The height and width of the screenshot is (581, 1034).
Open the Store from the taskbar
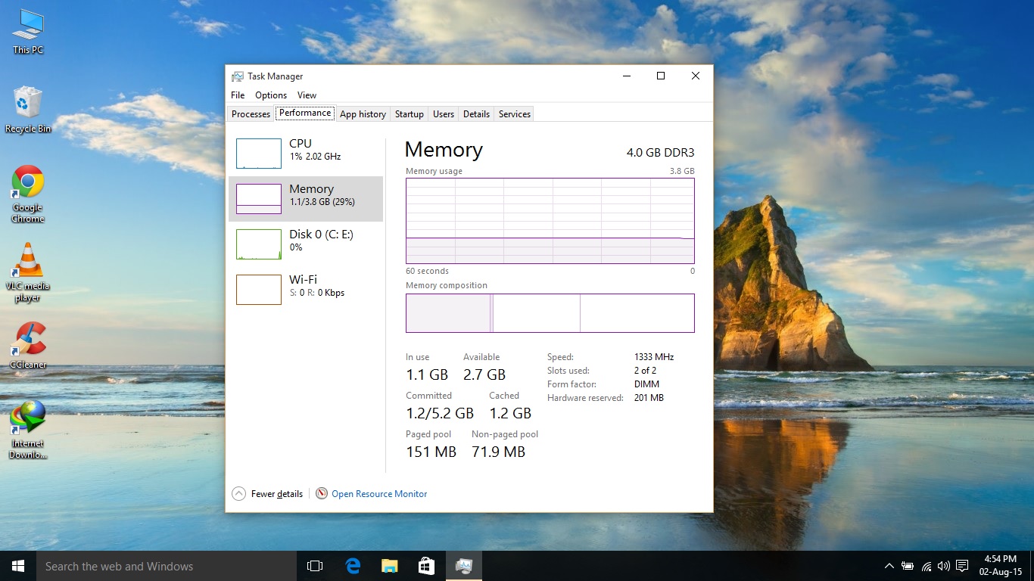click(x=427, y=566)
